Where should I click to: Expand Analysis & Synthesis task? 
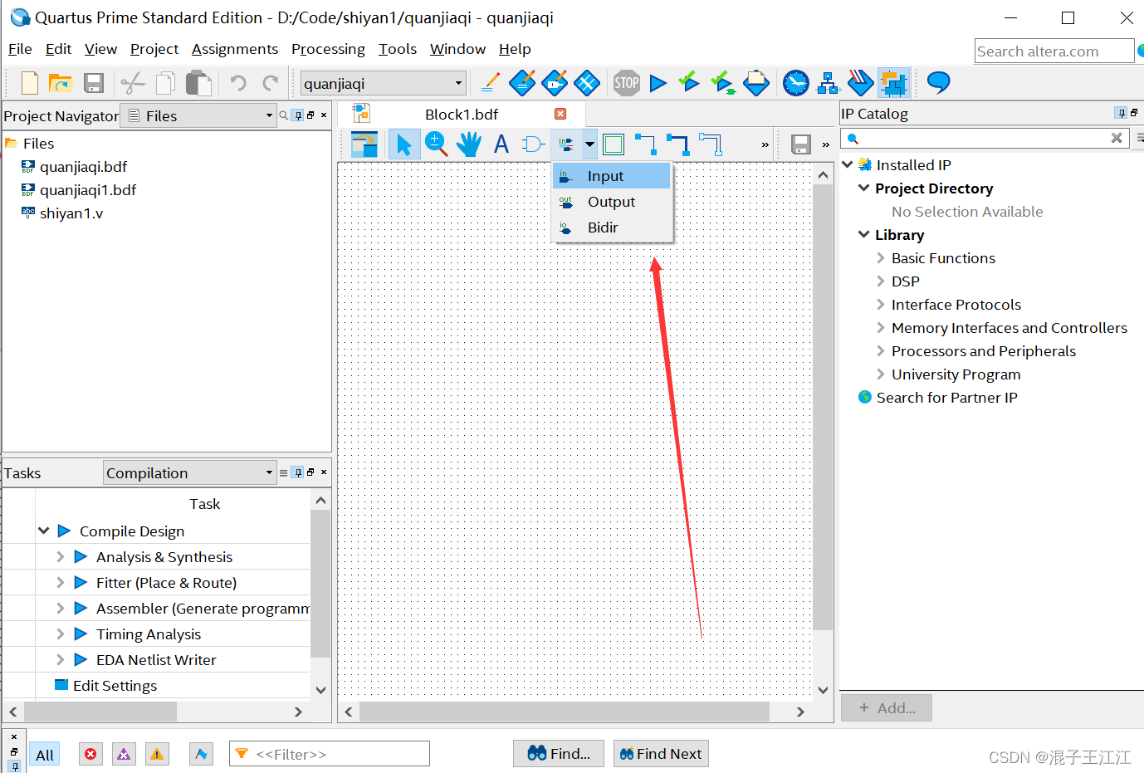coord(60,556)
